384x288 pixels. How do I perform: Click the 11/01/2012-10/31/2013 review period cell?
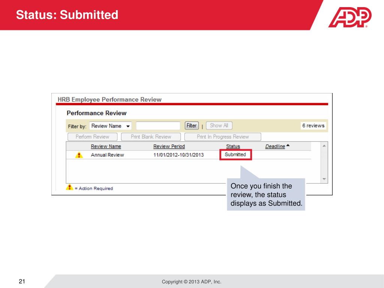178,155
